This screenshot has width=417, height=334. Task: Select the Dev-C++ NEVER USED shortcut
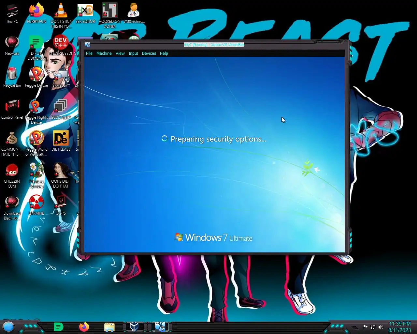click(61, 45)
